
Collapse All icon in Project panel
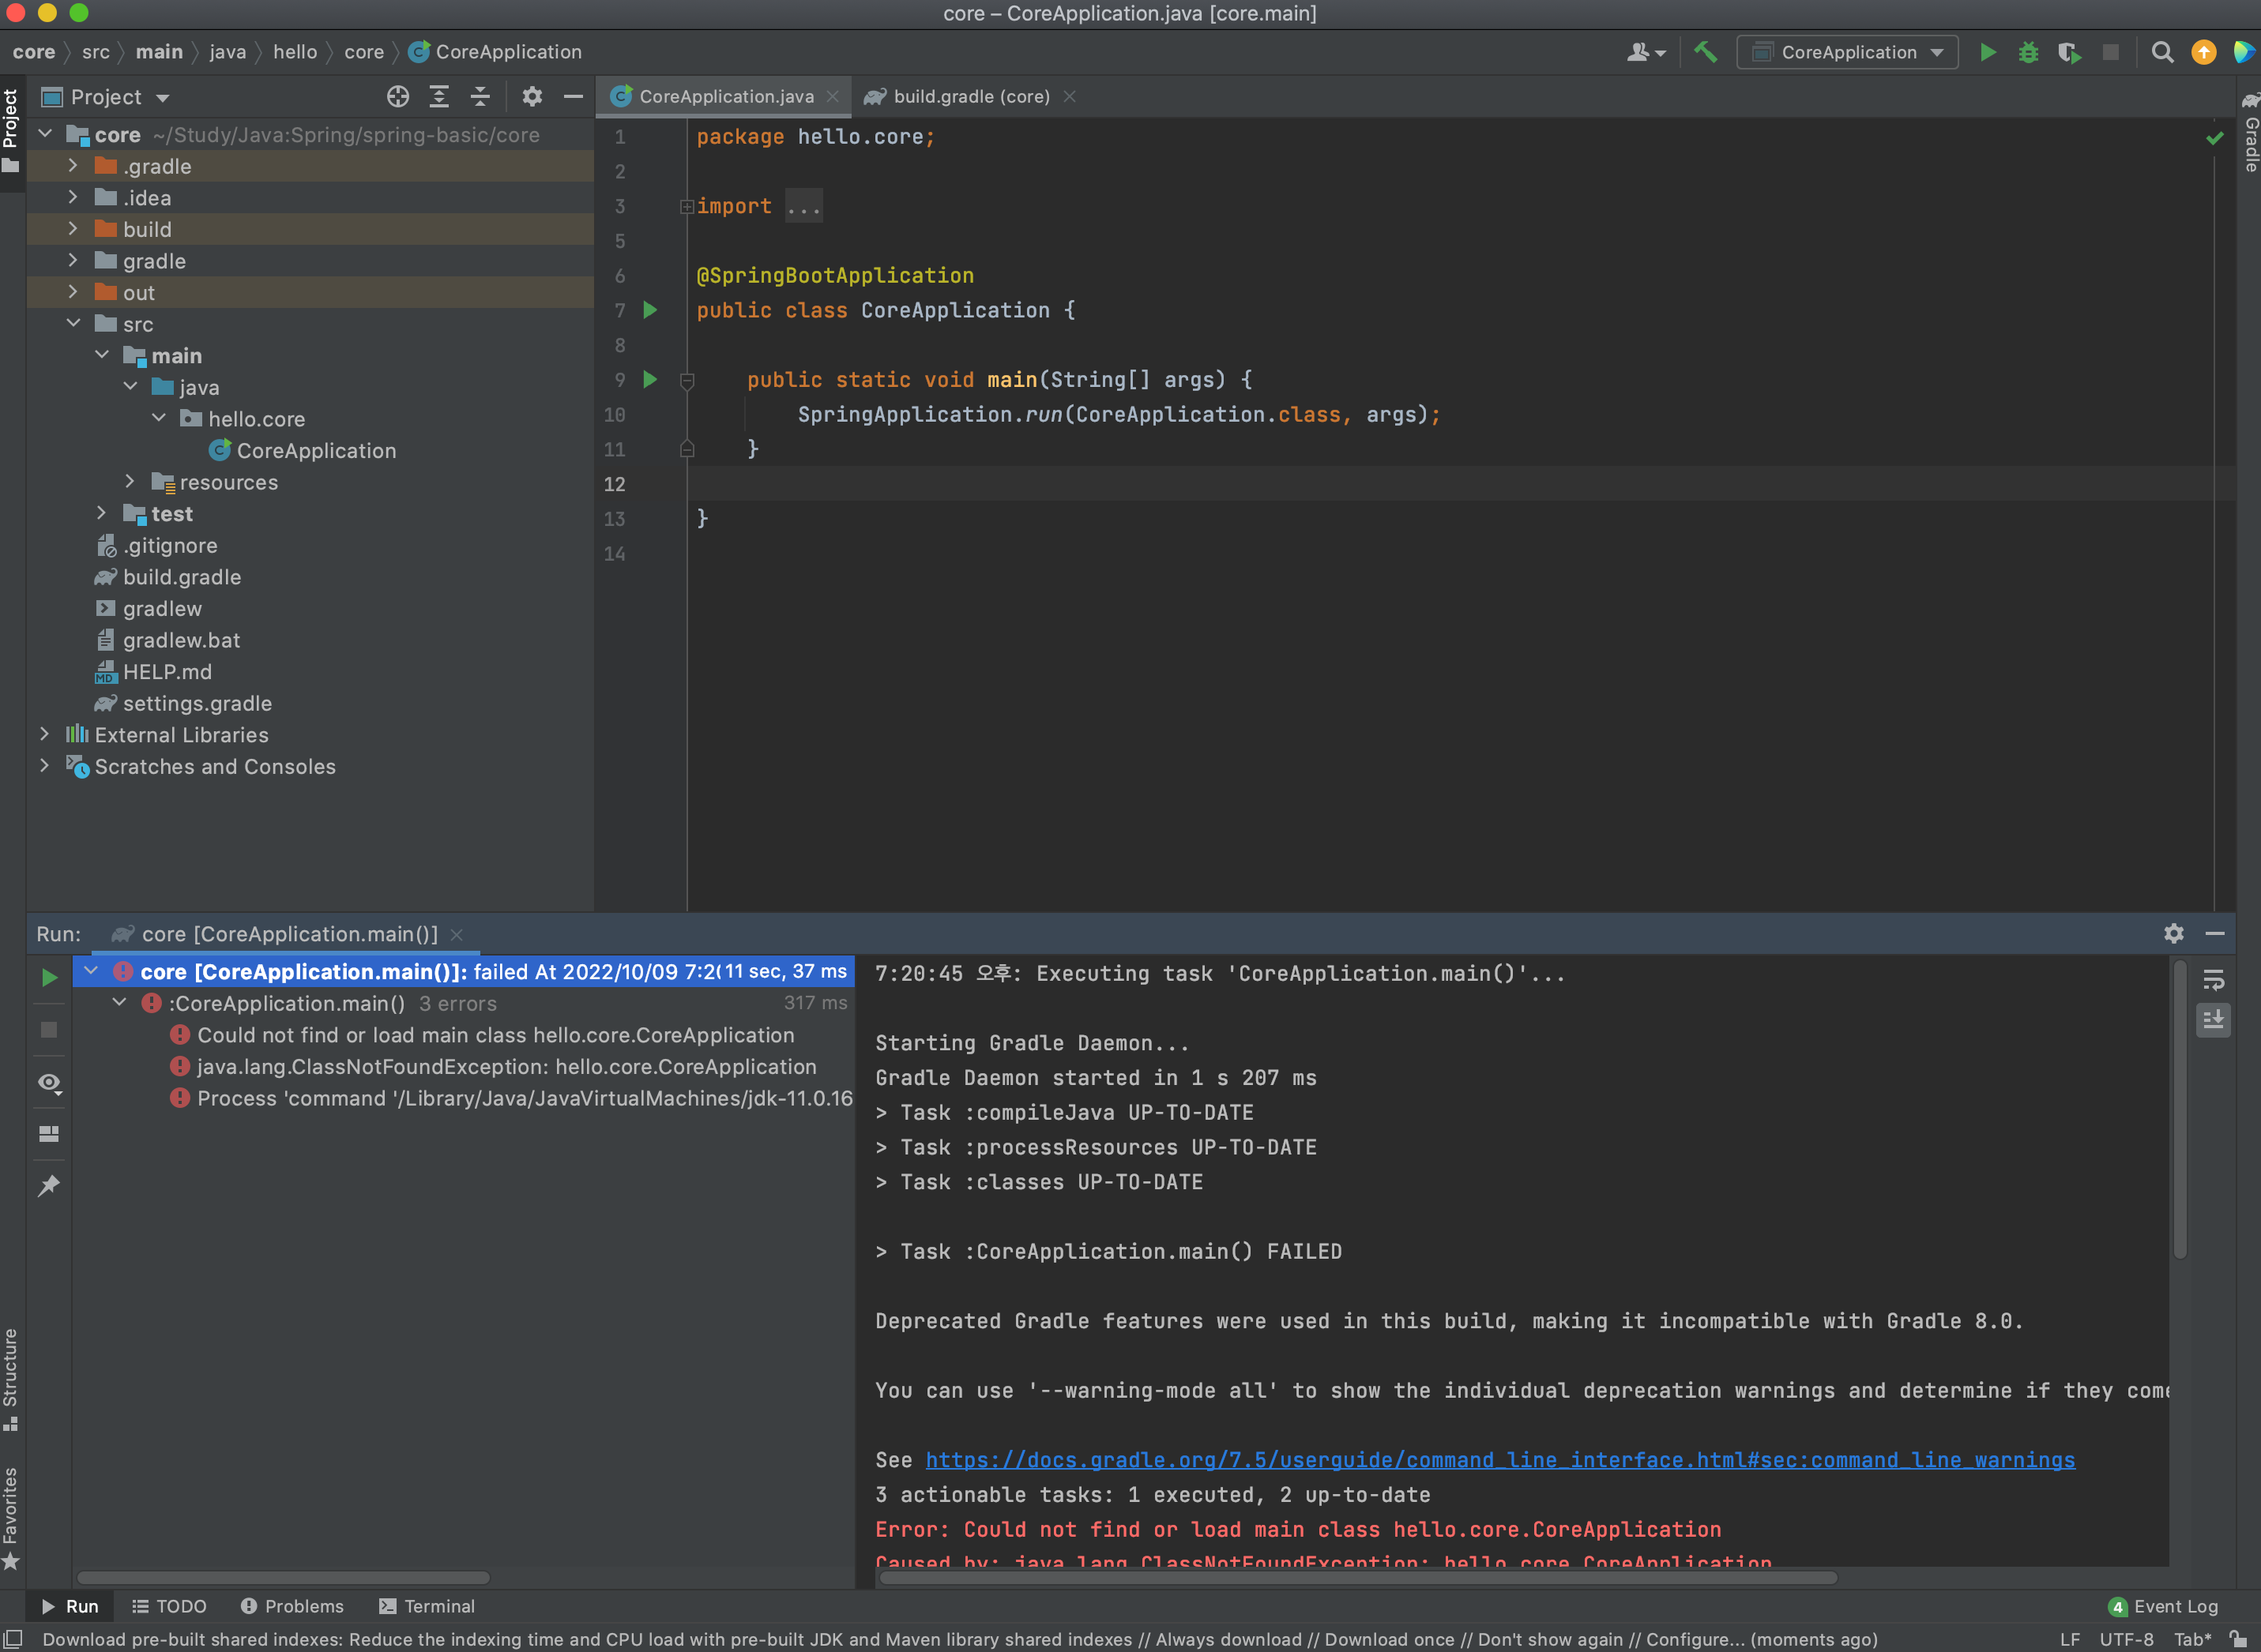[x=480, y=96]
